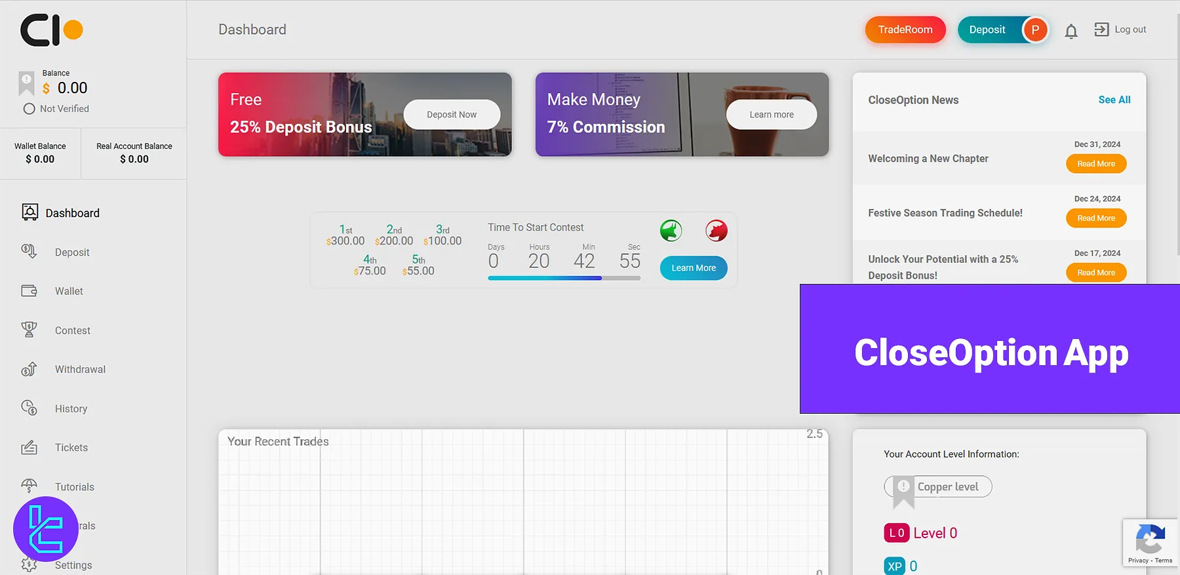Click the teal Deposit header button
Image resolution: width=1180 pixels, height=575 pixels.
[x=988, y=30]
